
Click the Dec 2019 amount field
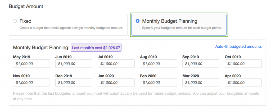pos(74,83)
